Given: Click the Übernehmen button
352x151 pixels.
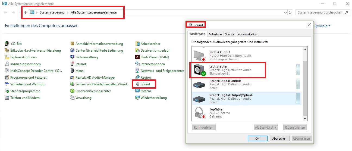Looking at the screenshot, I should pyautogui.click(x=301, y=139).
